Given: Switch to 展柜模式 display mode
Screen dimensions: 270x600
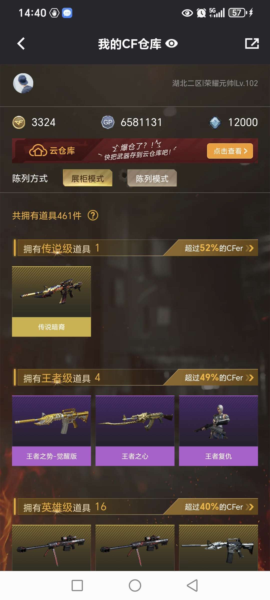Looking at the screenshot, I should [87, 178].
